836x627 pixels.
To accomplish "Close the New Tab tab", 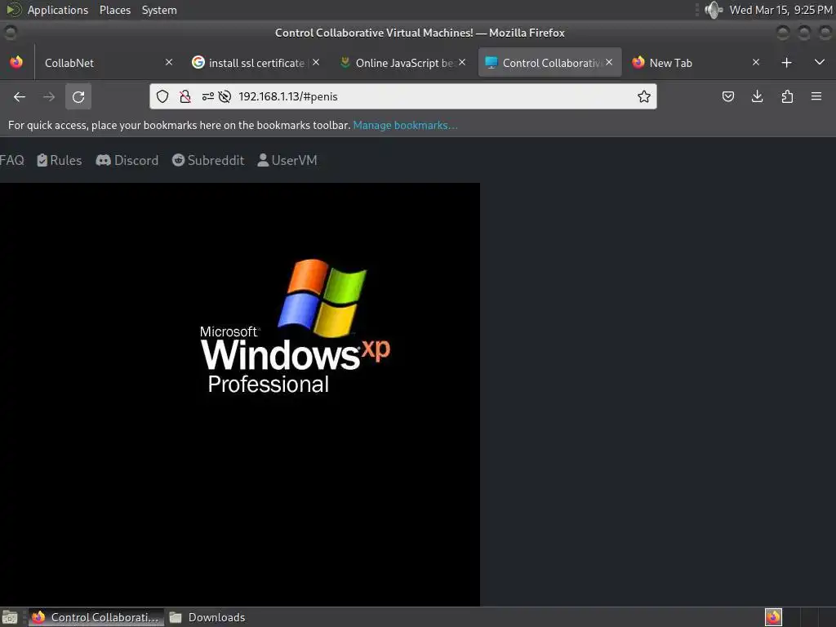I will 755,62.
